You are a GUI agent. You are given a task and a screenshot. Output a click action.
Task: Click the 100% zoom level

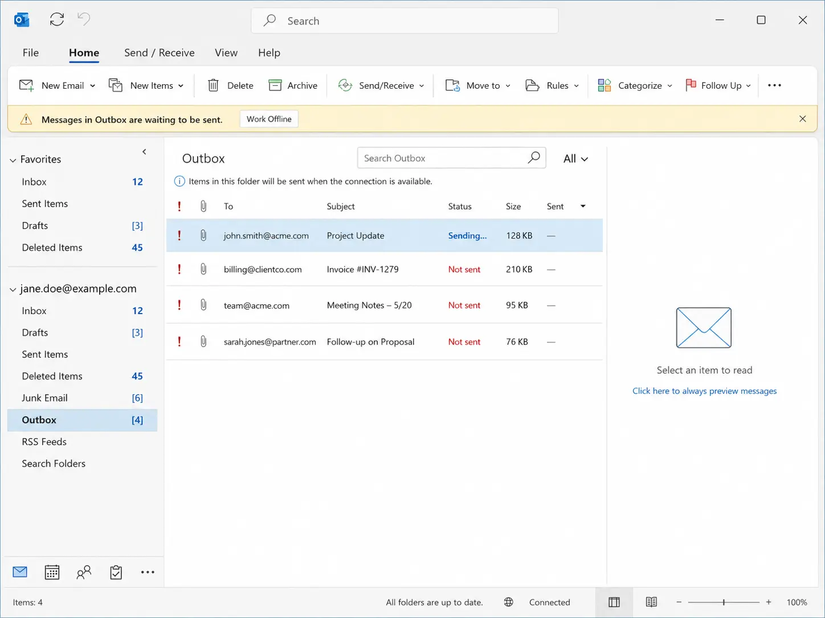point(797,602)
